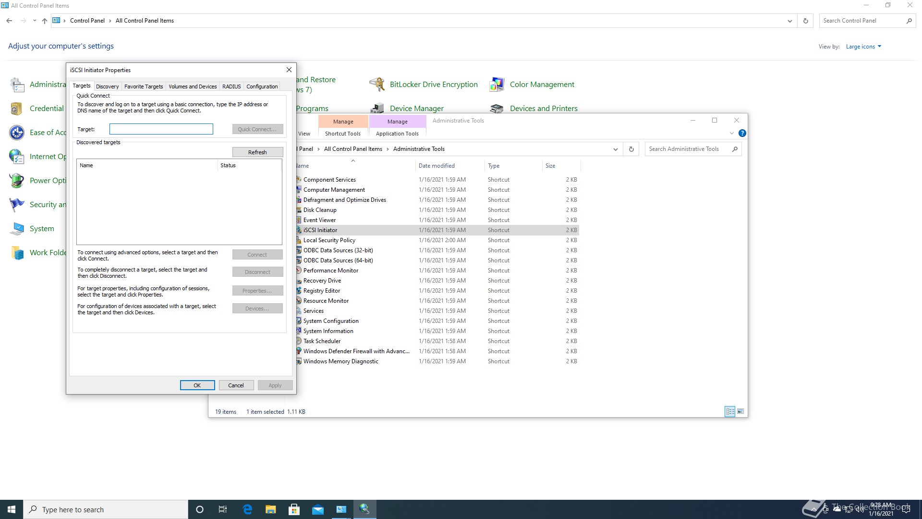
Task: Open recent locations dropdown in Control Panel
Action: pos(35,21)
